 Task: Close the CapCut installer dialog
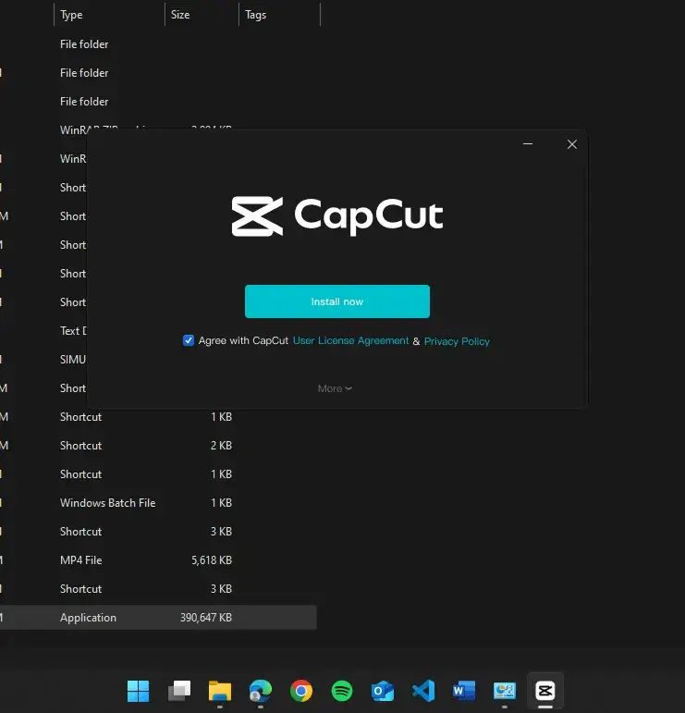coord(572,144)
